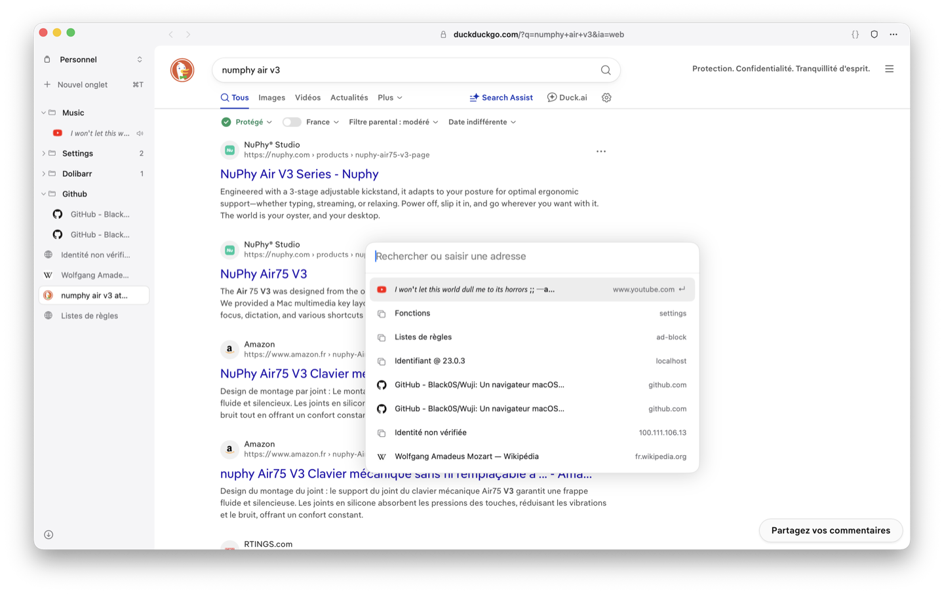Click the YouTube icon in Music folder
This screenshot has width=944, height=594.
pyautogui.click(x=58, y=134)
